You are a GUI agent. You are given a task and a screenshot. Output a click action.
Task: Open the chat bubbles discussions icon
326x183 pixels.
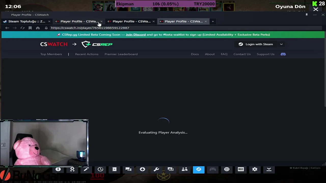128,169
